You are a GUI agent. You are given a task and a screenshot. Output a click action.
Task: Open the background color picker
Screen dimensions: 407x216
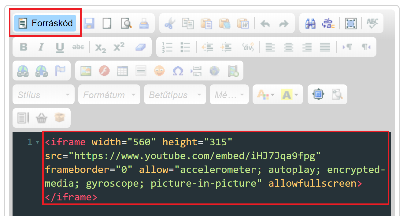pyautogui.click(x=290, y=95)
